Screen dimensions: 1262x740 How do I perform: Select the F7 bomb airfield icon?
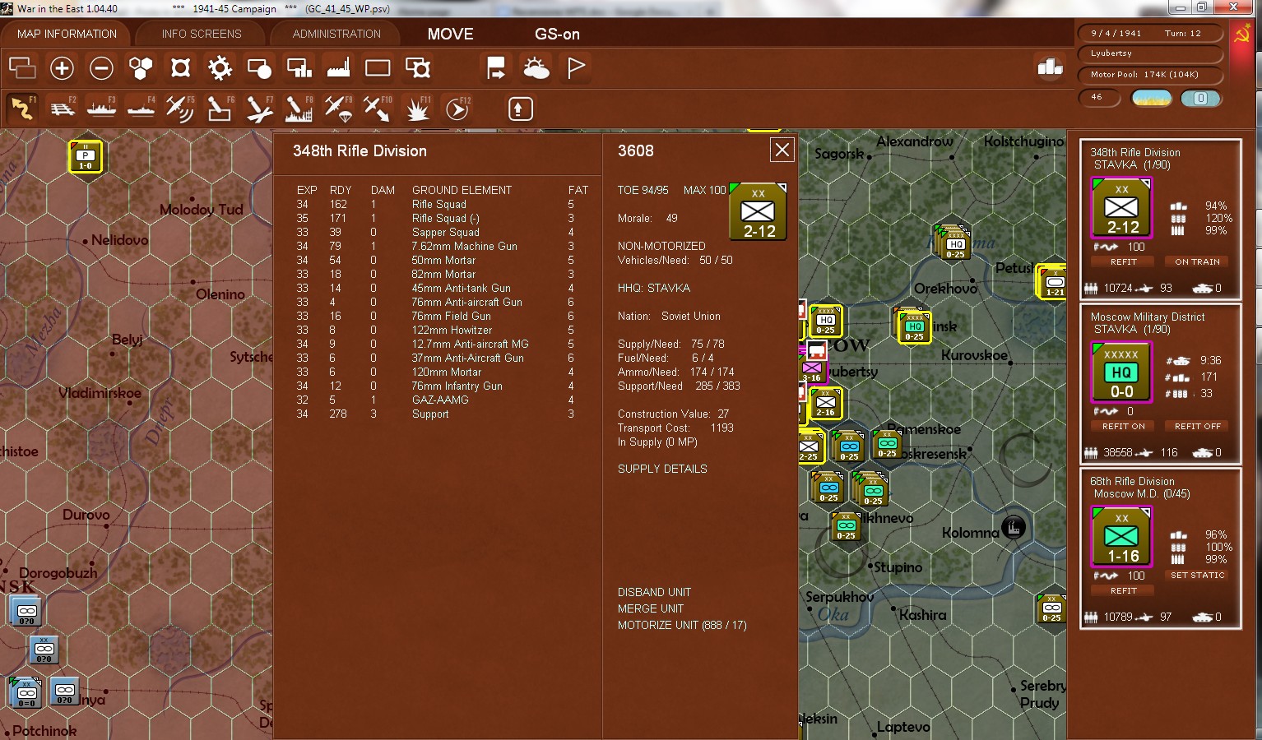pyautogui.click(x=259, y=109)
